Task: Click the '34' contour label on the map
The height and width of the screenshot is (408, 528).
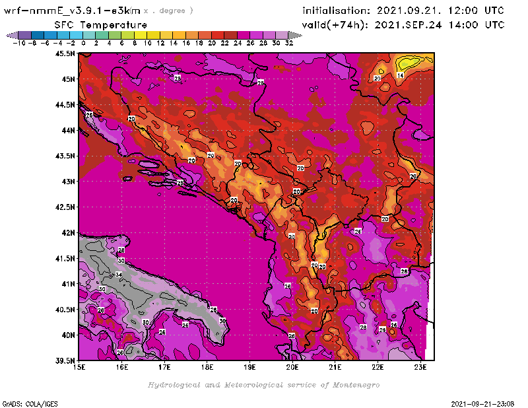Action: pyautogui.click(x=119, y=275)
